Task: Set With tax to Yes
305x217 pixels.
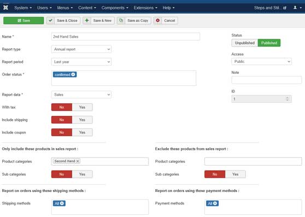Action: click(82, 107)
